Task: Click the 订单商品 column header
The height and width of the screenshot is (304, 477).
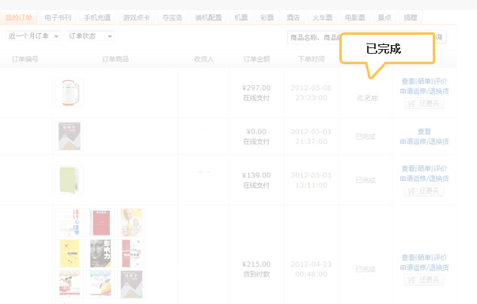Action: click(115, 59)
